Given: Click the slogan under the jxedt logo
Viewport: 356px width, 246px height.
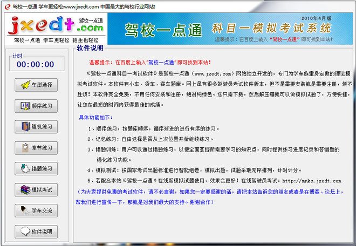Looking at the screenshot, I should pos(56,40).
